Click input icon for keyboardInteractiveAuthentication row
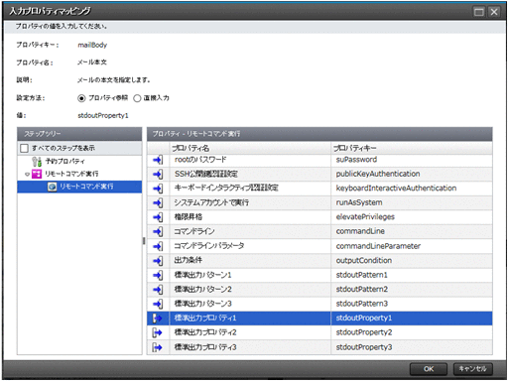Image resolution: width=510 pixels, height=383 pixels. point(158,189)
